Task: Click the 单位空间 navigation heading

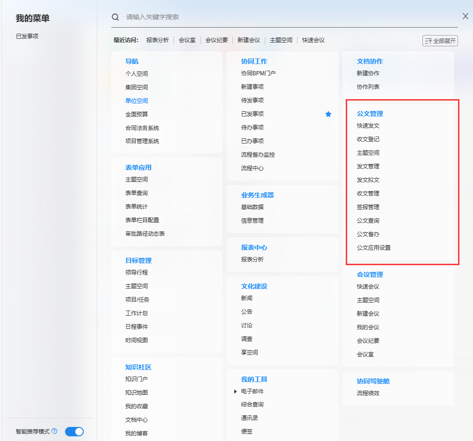Action: pos(137,101)
